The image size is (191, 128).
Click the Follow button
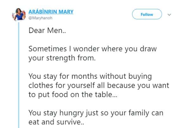[x=147, y=14]
